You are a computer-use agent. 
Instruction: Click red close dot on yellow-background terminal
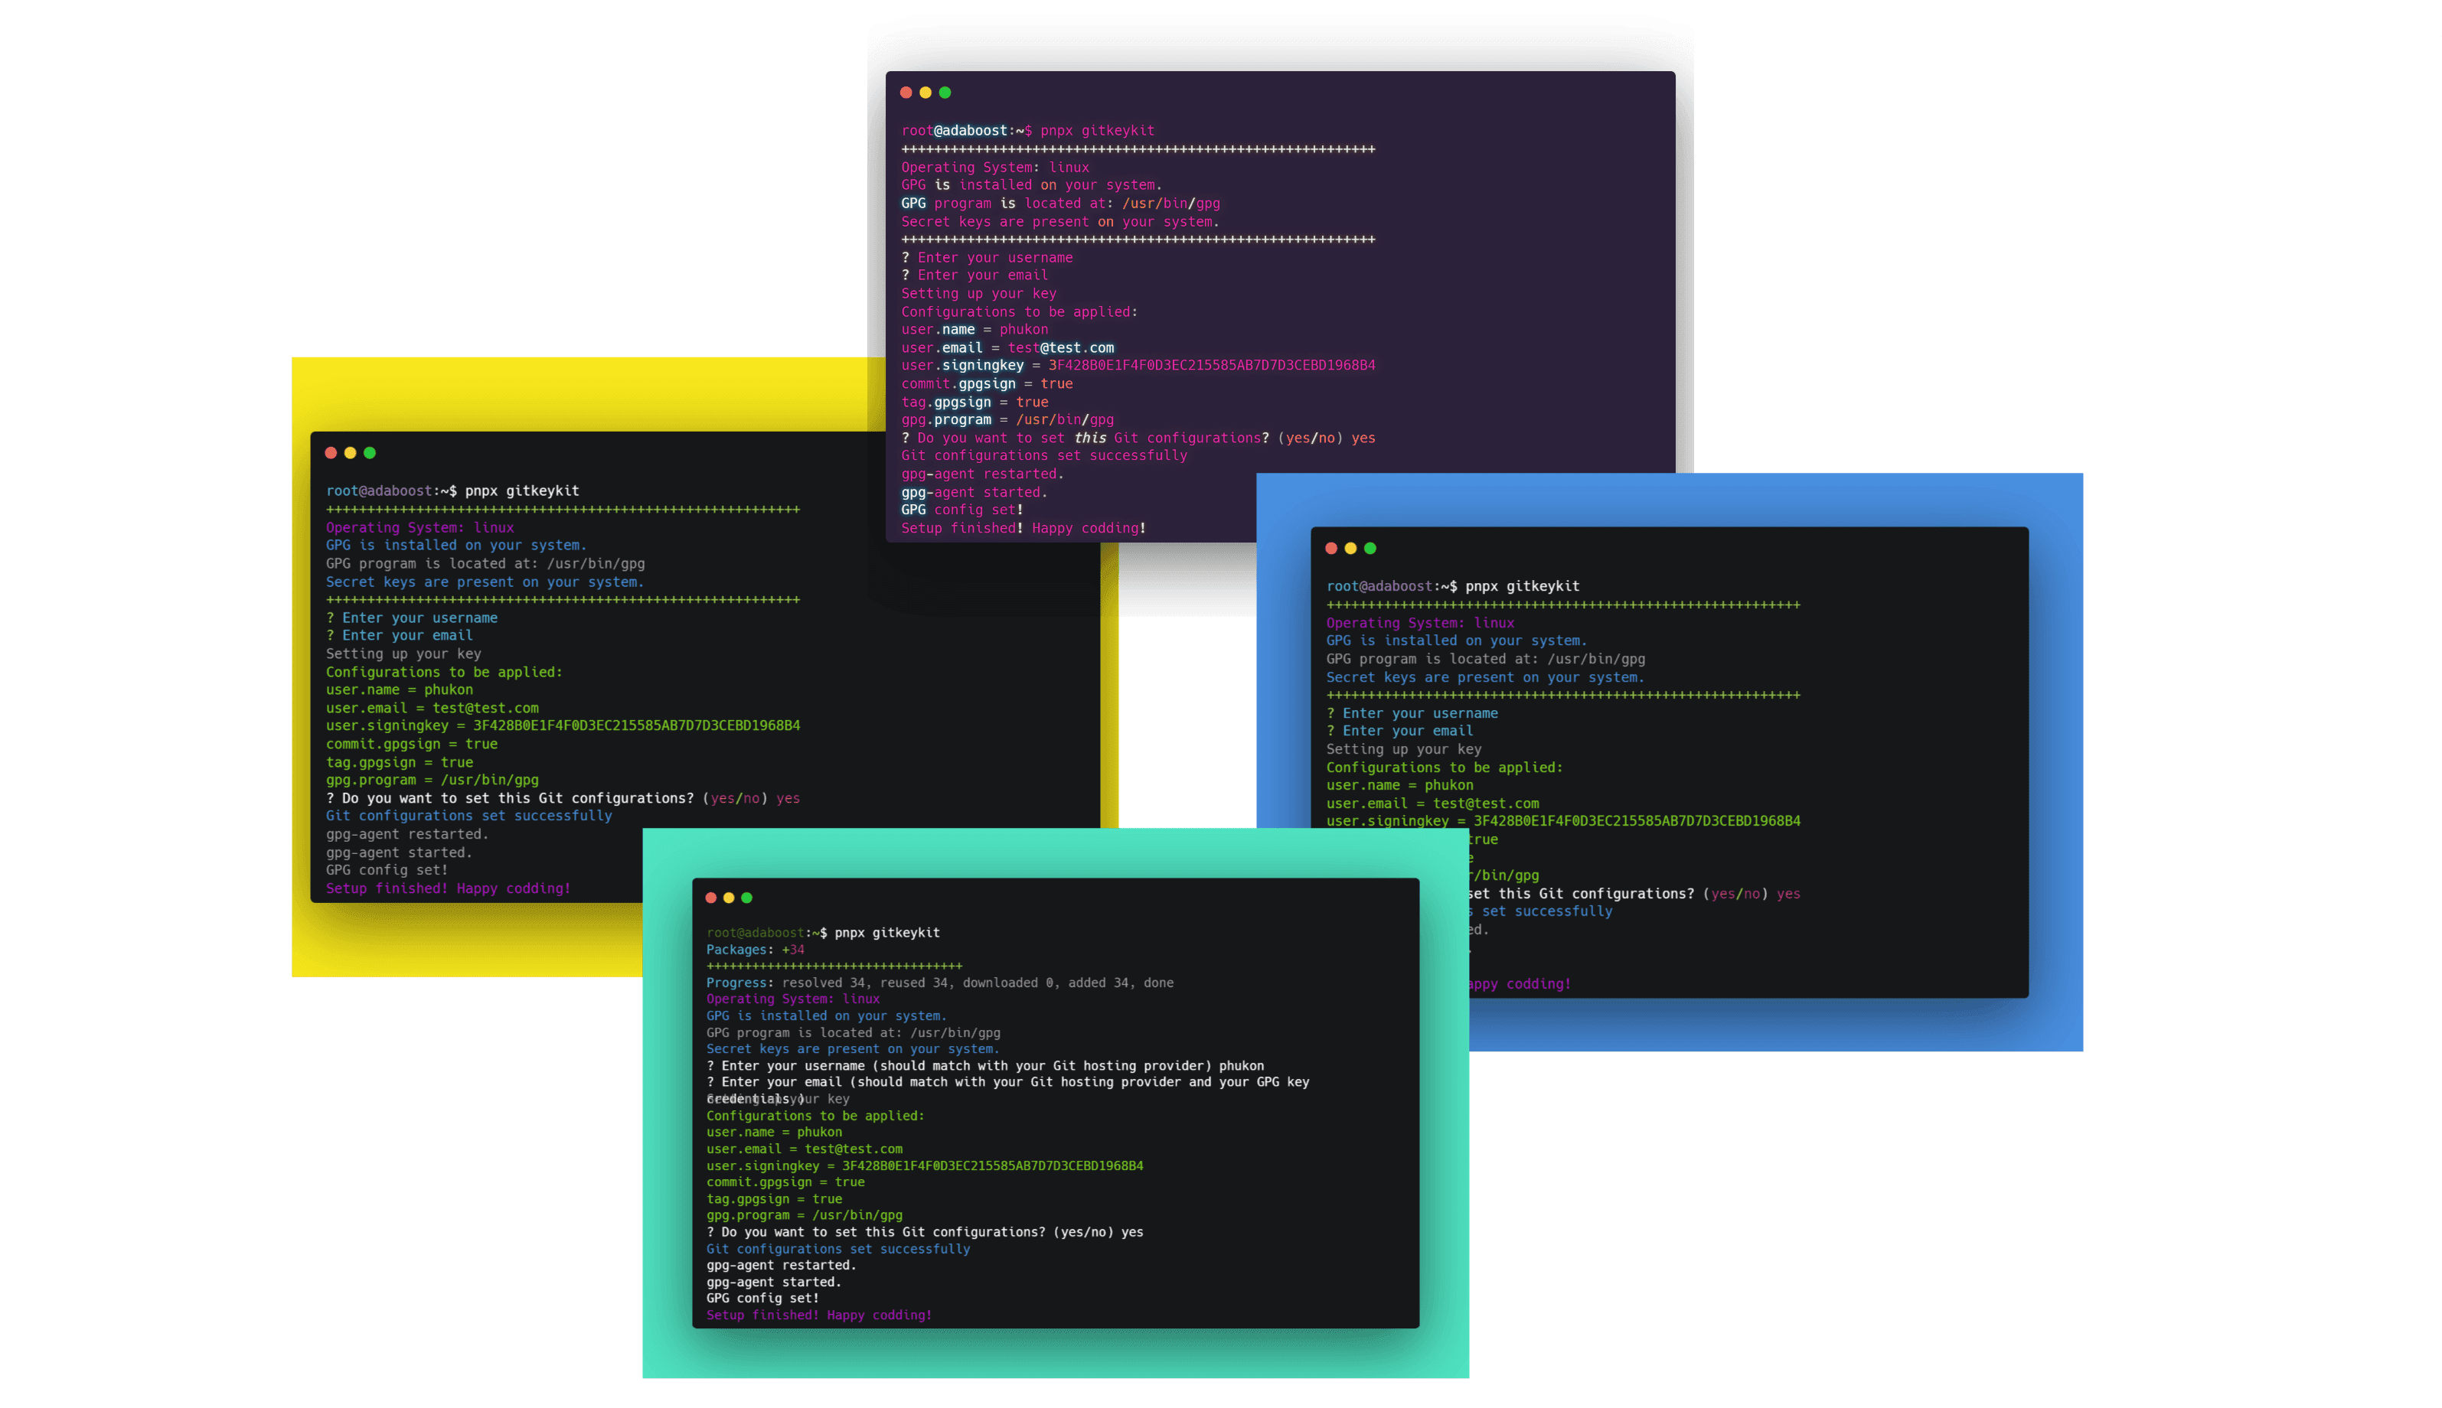[331, 452]
